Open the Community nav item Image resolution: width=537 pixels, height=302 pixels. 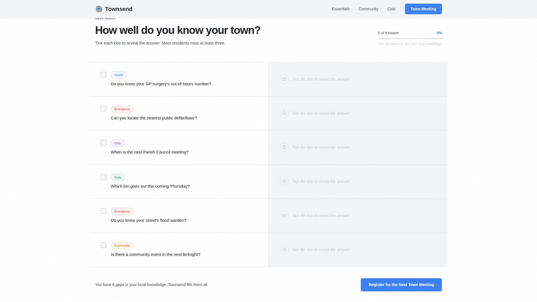[368, 9]
